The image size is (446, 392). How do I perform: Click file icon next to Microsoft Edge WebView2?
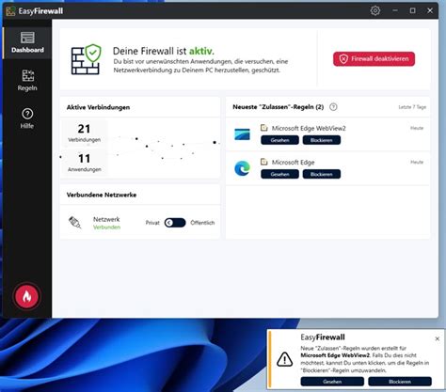point(264,128)
